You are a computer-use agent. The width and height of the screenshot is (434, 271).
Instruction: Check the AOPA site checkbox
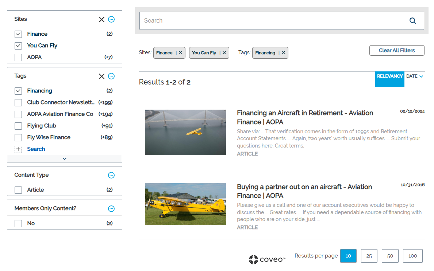coord(18,57)
